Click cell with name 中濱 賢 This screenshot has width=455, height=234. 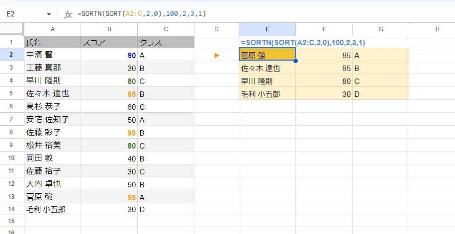pos(53,55)
